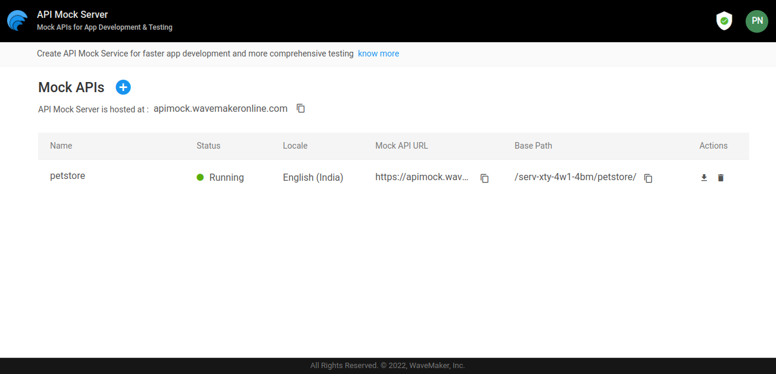Click the API Mock Server header title
The image size is (776, 374).
pyautogui.click(x=72, y=14)
